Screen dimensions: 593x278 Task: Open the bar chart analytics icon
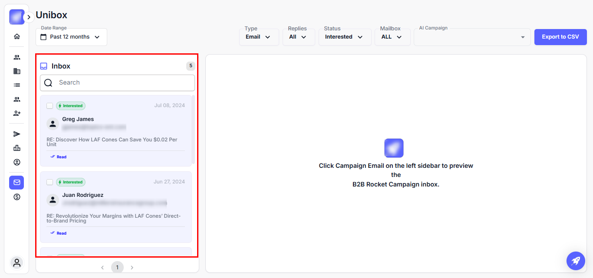coord(17,148)
